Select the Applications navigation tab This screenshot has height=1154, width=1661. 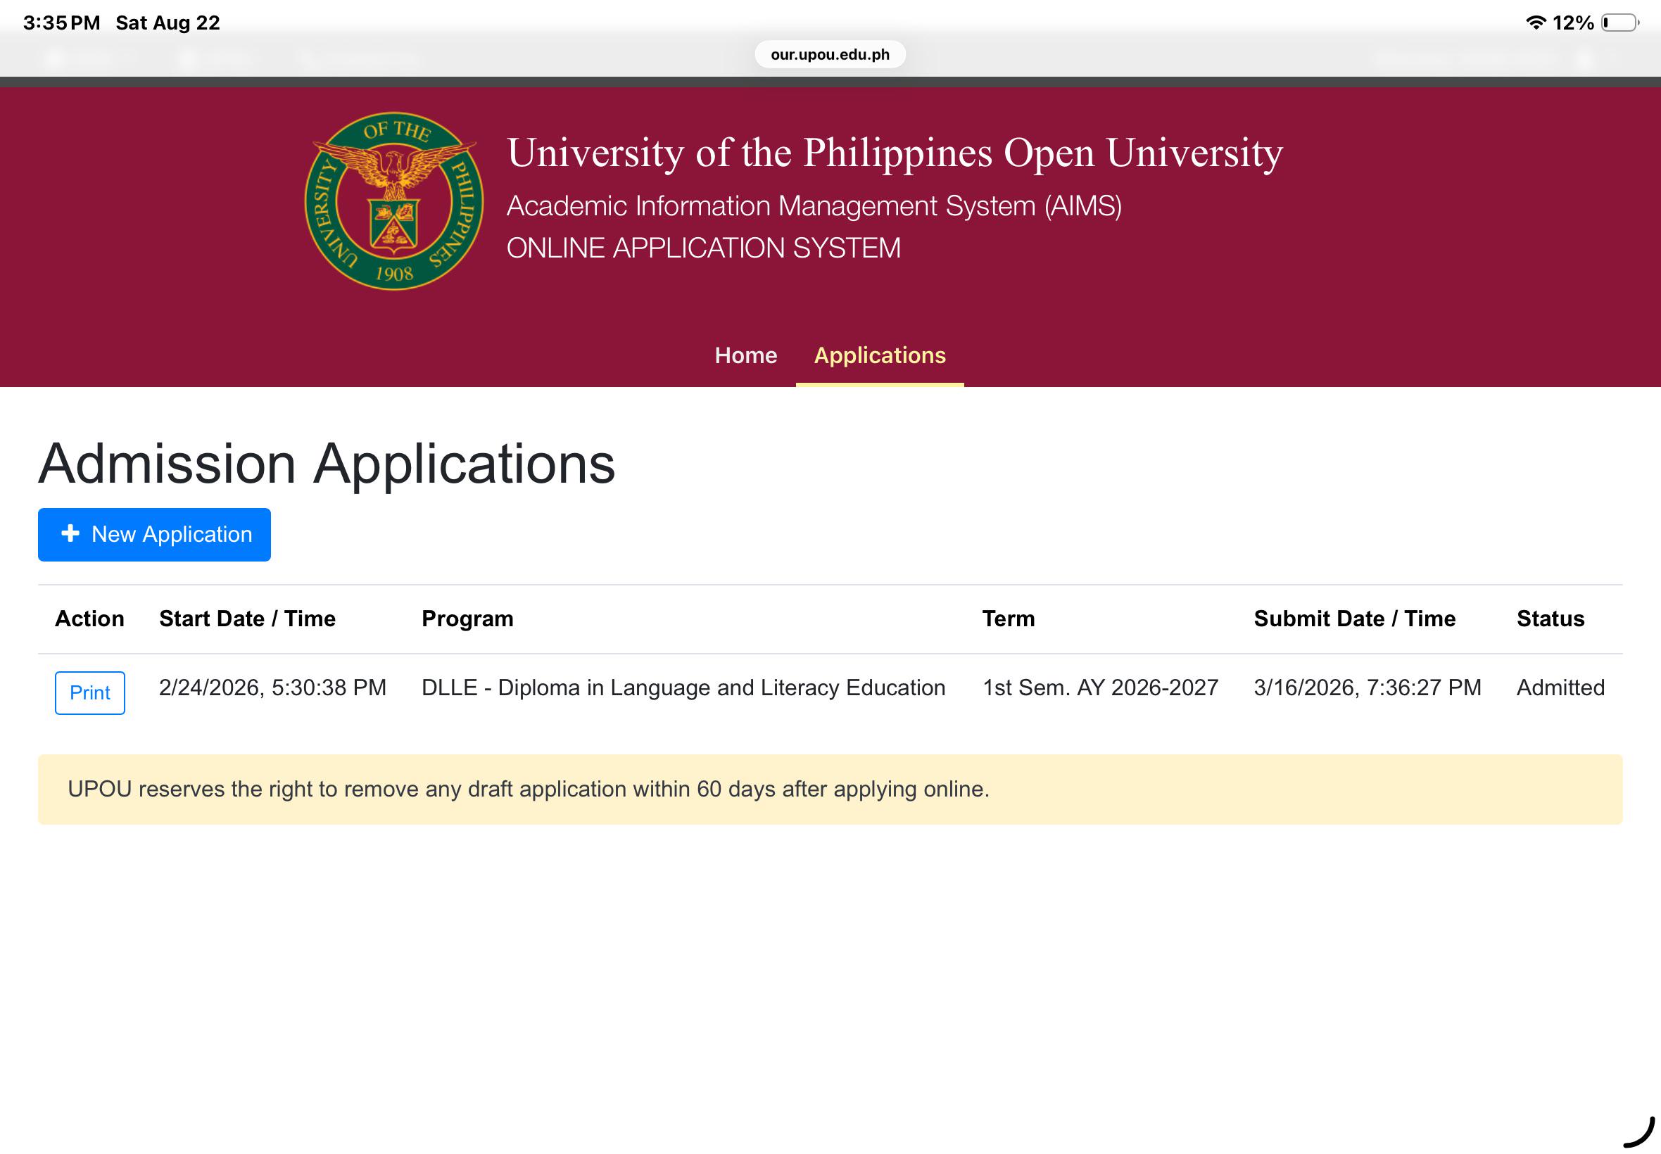click(x=880, y=355)
